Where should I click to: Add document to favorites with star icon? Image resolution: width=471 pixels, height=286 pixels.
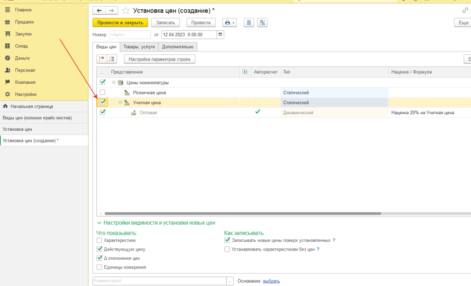(x=126, y=11)
